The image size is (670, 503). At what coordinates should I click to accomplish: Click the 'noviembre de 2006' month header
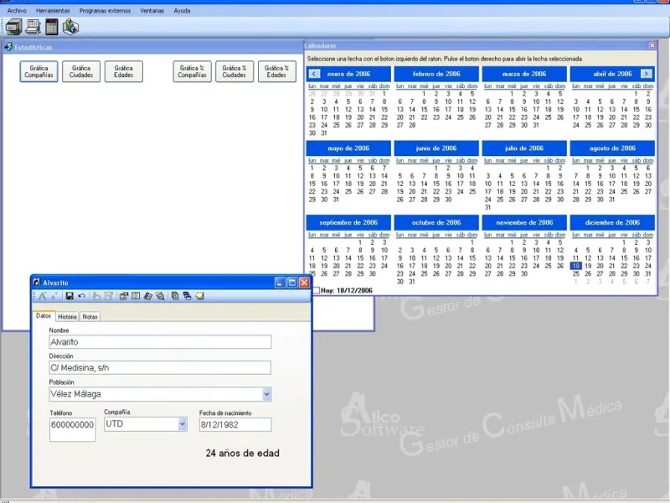[x=524, y=222]
